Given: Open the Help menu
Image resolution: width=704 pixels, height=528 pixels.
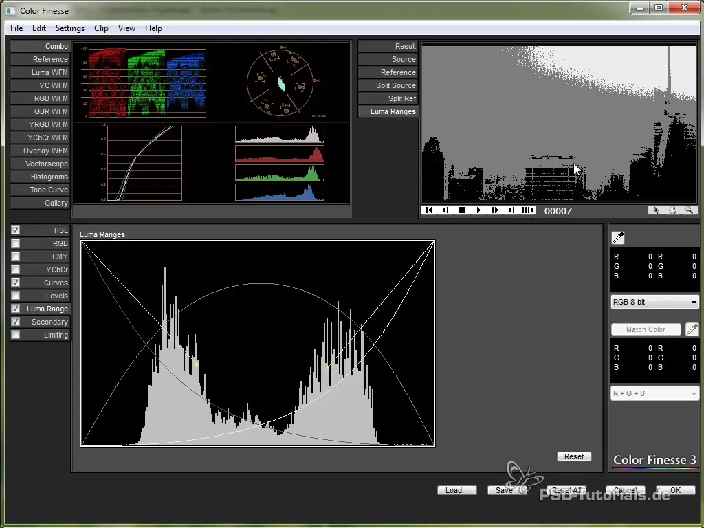Looking at the screenshot, I should pyautogui.click(x=153, y=27).
